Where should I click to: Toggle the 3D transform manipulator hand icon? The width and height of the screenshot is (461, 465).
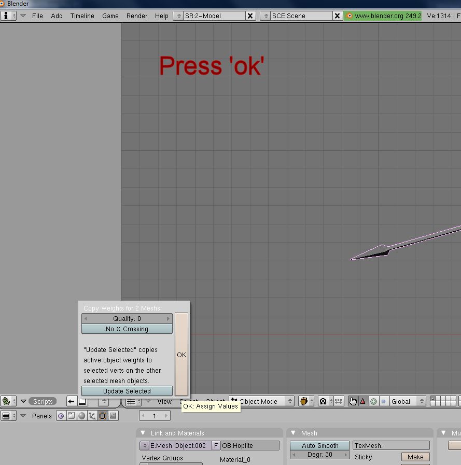click(x=353, y=401)
